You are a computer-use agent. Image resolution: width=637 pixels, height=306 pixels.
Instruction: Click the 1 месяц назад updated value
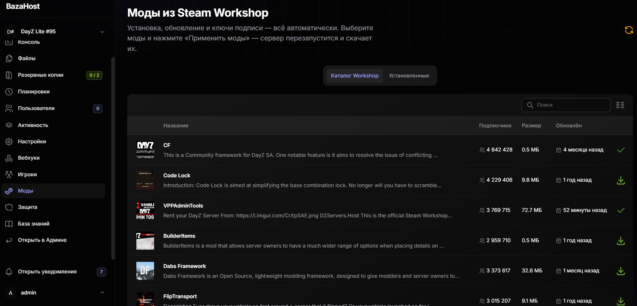[581, 271]
